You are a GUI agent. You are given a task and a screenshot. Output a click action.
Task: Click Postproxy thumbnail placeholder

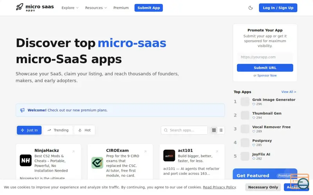point(245,142)
